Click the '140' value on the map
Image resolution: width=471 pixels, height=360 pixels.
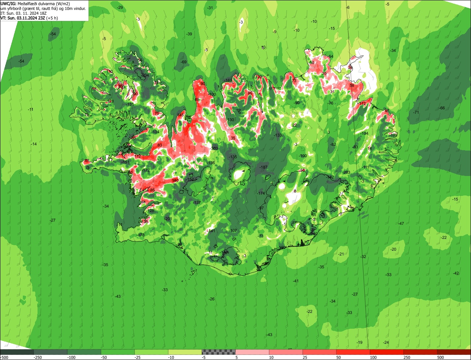tap(175, 180)
